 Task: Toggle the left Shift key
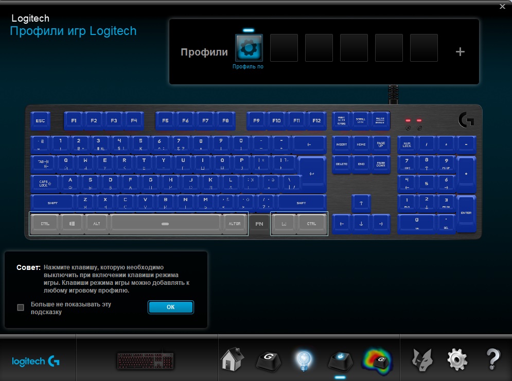coord(52,203)
